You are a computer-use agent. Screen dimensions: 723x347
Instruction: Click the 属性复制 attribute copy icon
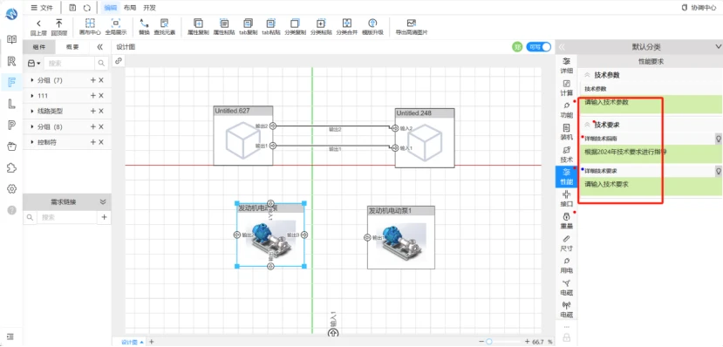(198, 23)
